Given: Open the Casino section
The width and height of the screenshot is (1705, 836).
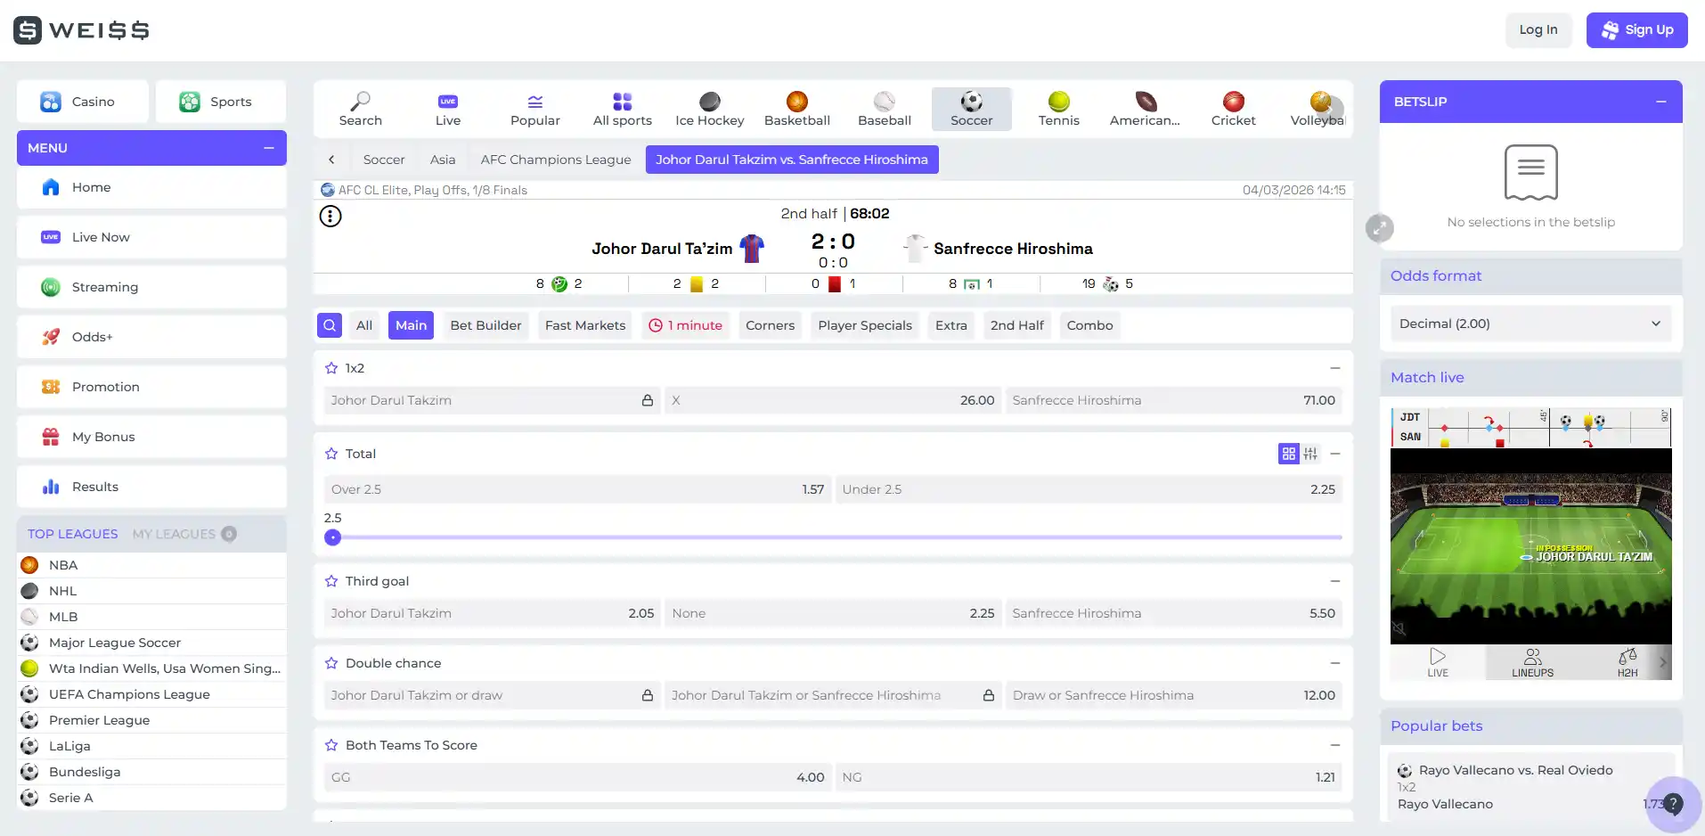Looking at the screenshot, I should (x=82, y=102).
